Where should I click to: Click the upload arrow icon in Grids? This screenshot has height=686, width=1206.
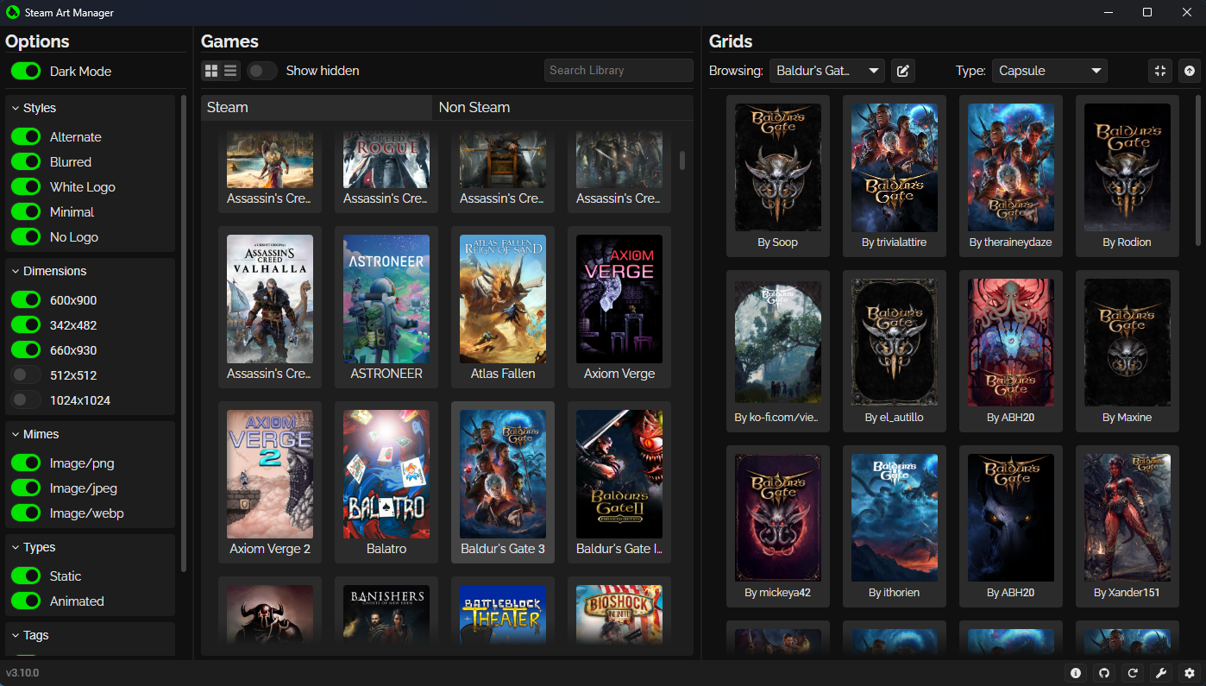coord(1190,71)
